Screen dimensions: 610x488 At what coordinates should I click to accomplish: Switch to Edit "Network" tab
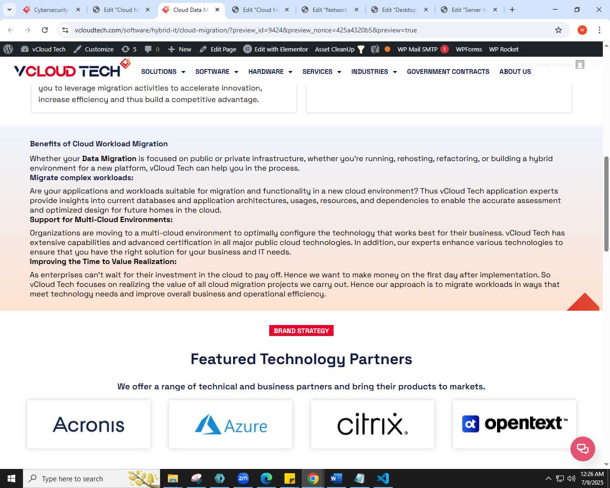point(330,10)
